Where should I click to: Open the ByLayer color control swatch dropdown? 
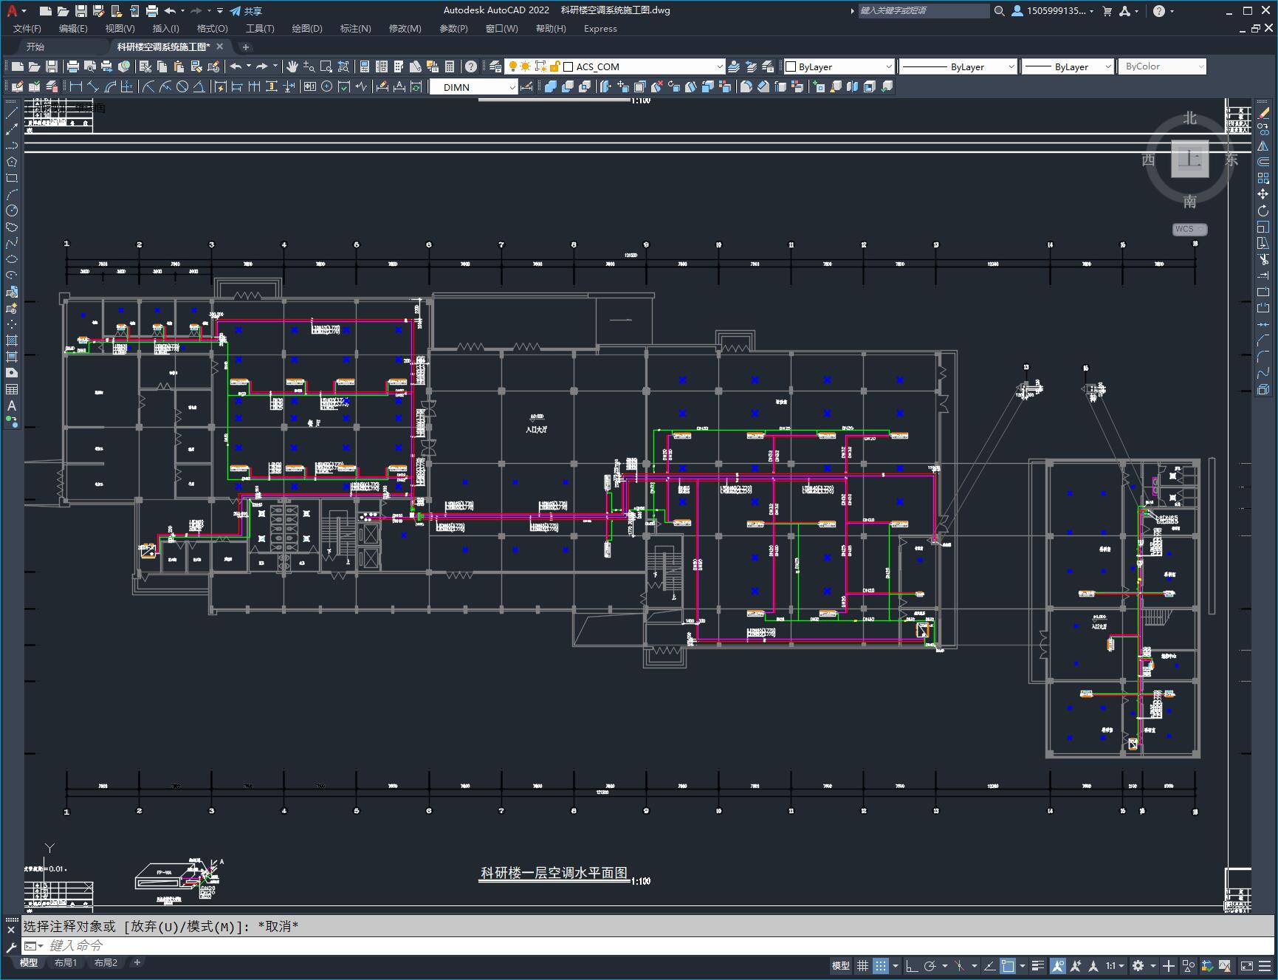[x=839, y=66]
